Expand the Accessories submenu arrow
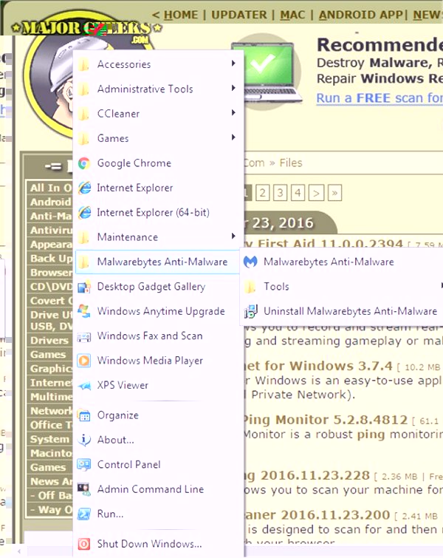The image size is (443, 558). click(233, 64)
